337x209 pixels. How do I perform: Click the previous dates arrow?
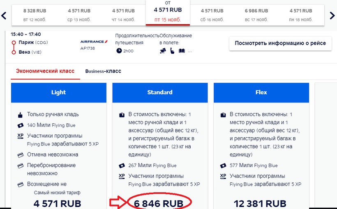point(4,16)
